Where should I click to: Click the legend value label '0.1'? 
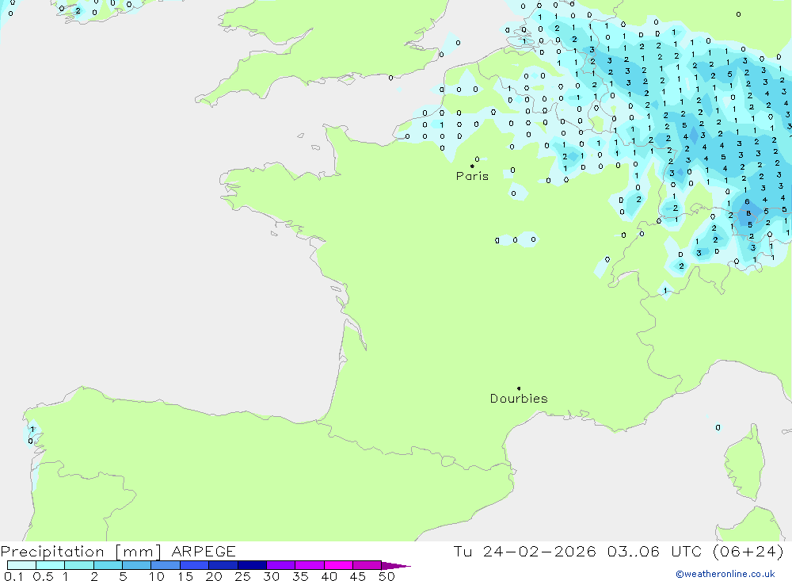[13, 576]
